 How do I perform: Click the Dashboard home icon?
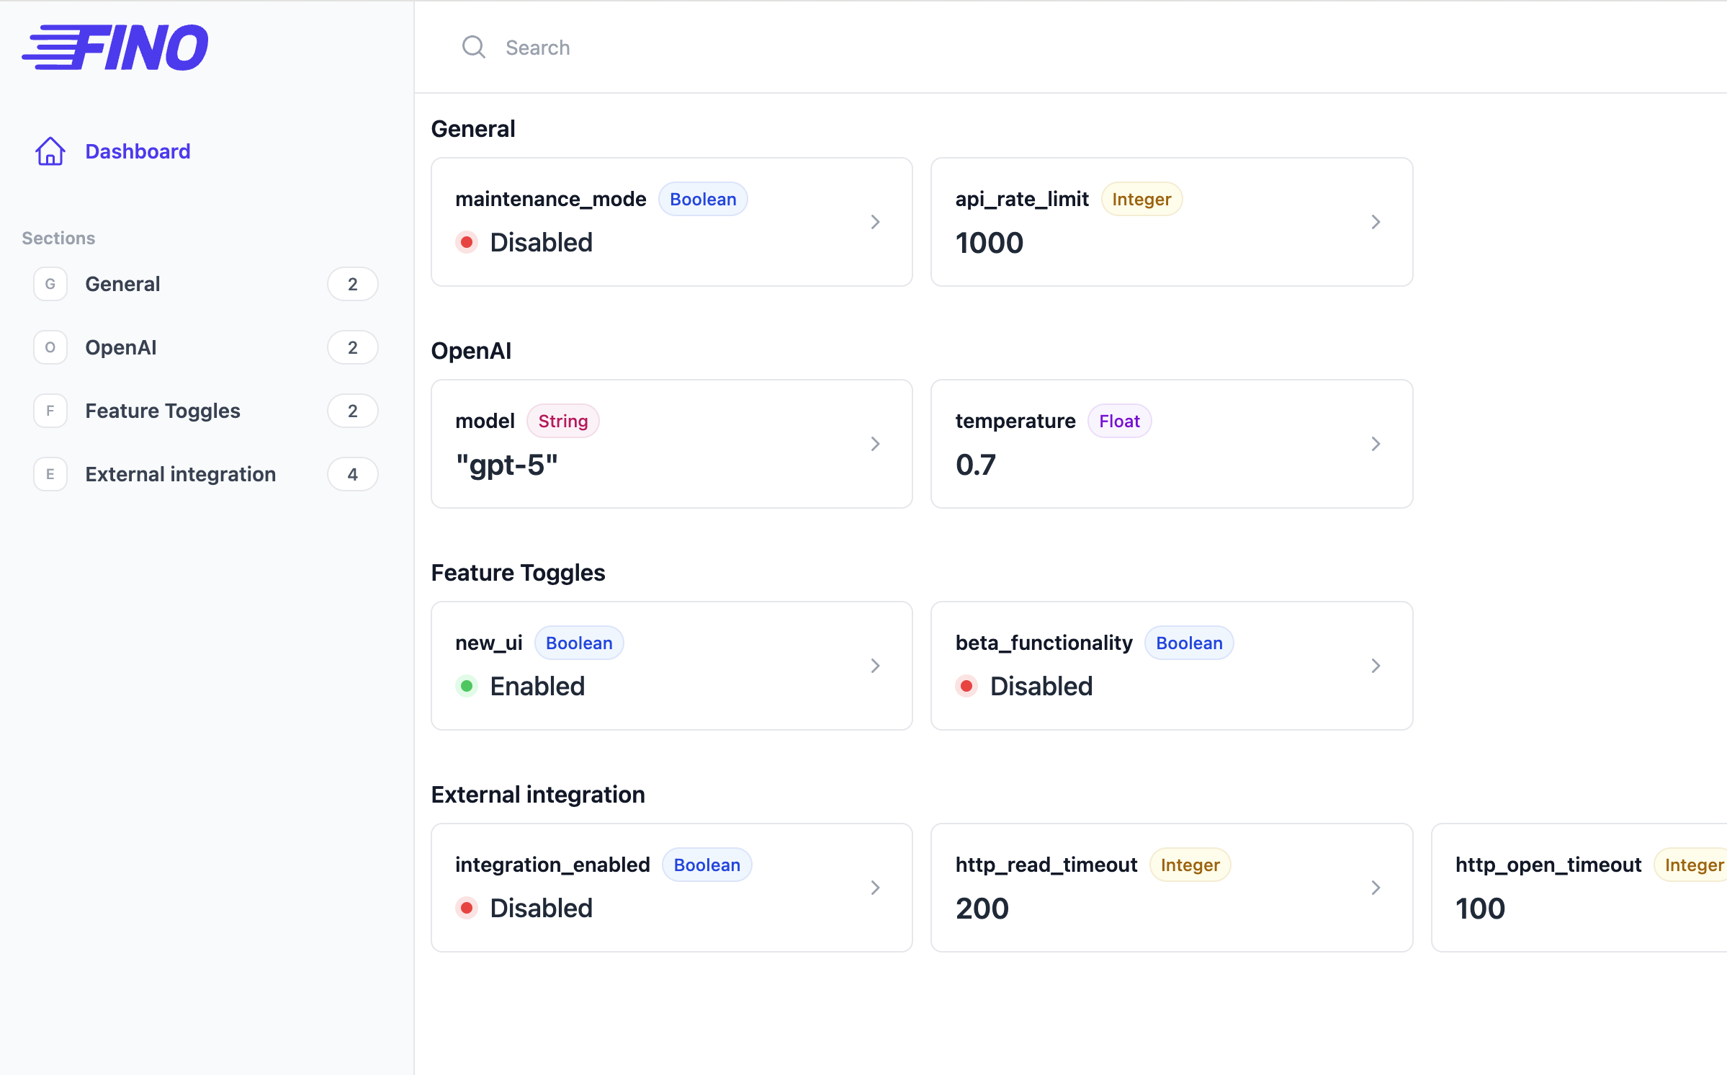tap(50, 151)
